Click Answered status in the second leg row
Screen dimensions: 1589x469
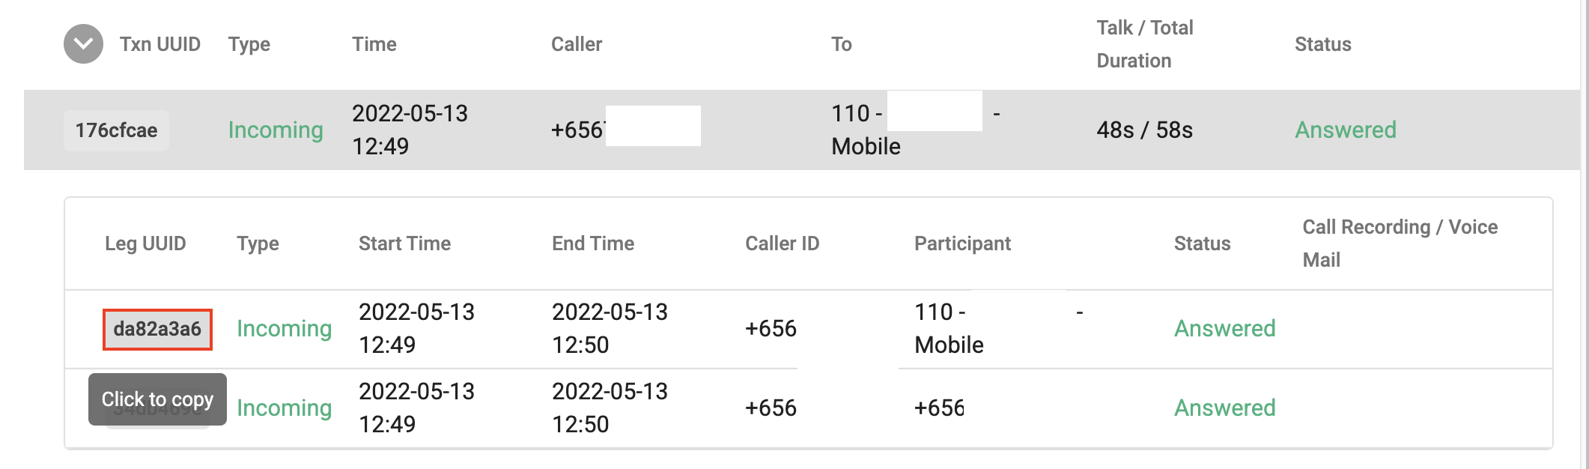click(1225, 408)
